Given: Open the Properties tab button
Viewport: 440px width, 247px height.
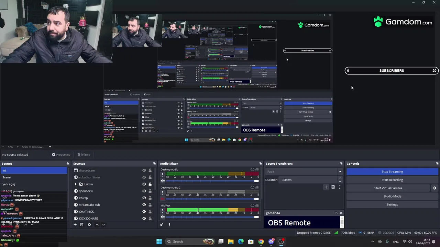Looking at the screenshot, I should (x=61, y=155).
